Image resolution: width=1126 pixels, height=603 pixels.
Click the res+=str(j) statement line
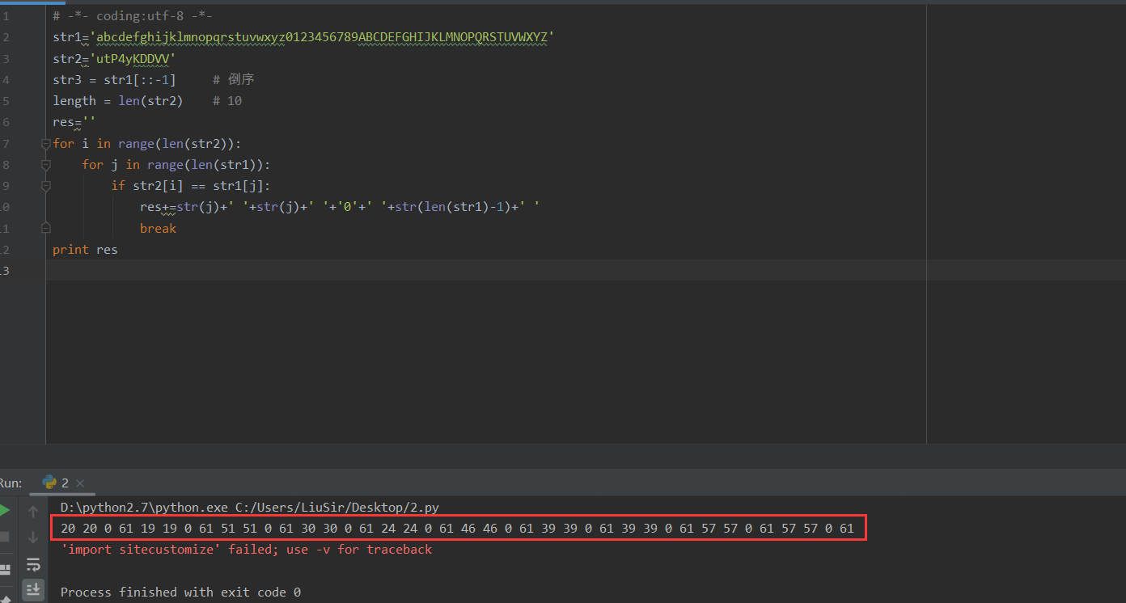340,207
